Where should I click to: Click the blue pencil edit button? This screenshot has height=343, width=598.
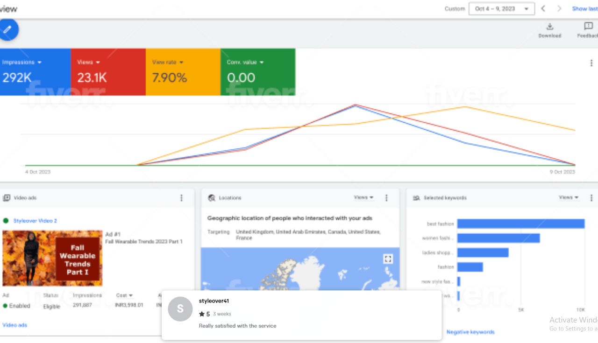click(x=7, y=29)
